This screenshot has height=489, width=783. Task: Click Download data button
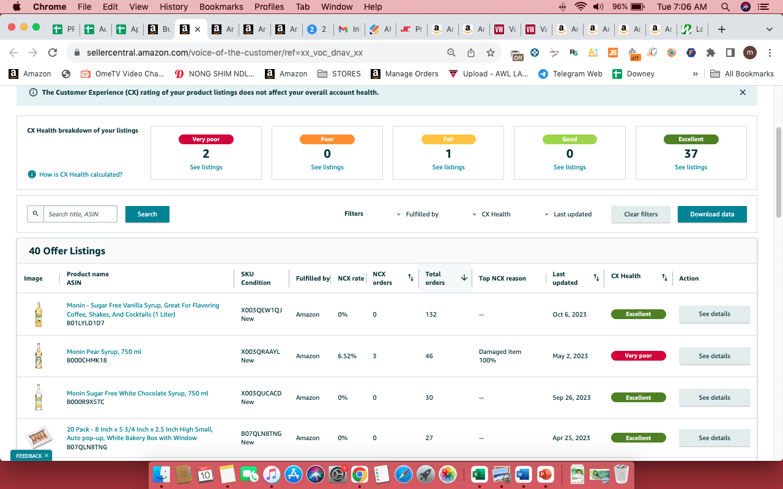pos(712,215)
